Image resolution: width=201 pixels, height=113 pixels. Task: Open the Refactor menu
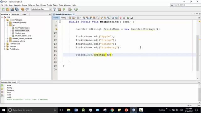[32, 5]
